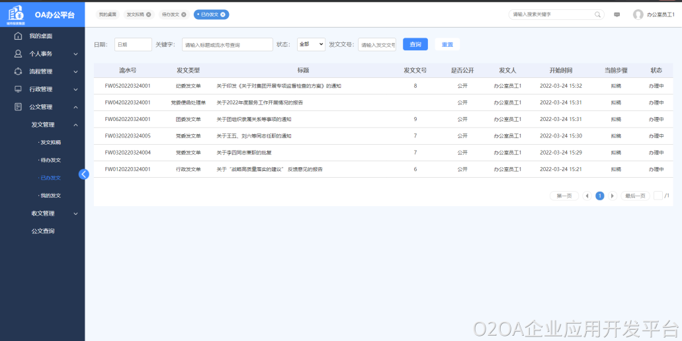Image resolution: width=682 pixels, height=341 pixels.
Task: Click the user avatar for 办公室员工1
Action: point(638,14)
